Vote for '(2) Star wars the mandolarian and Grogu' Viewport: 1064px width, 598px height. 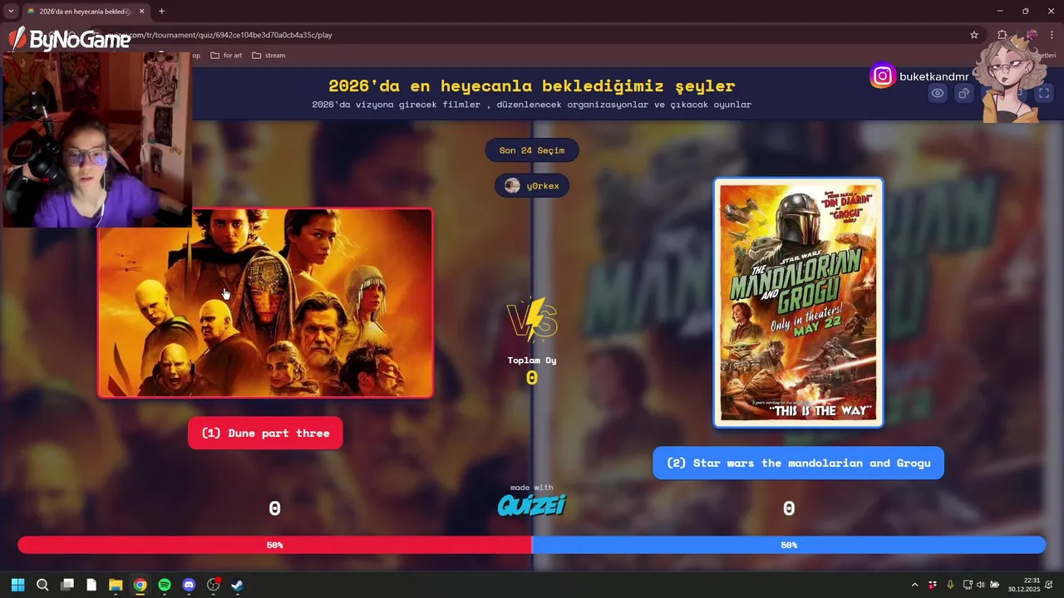(x=798, y=463)
